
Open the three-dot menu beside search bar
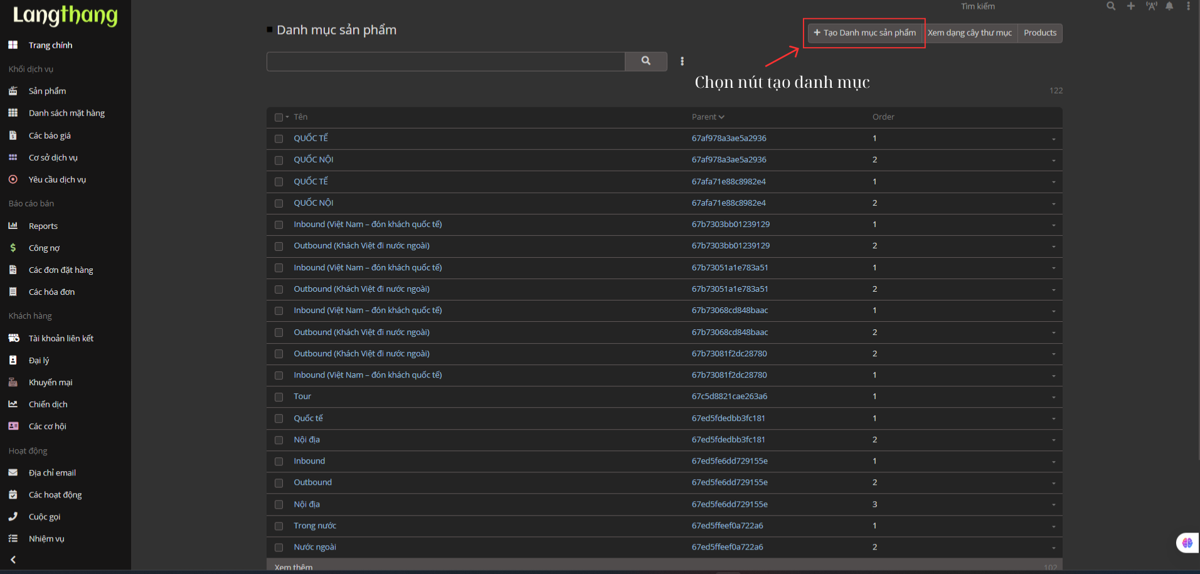[682, 61]
